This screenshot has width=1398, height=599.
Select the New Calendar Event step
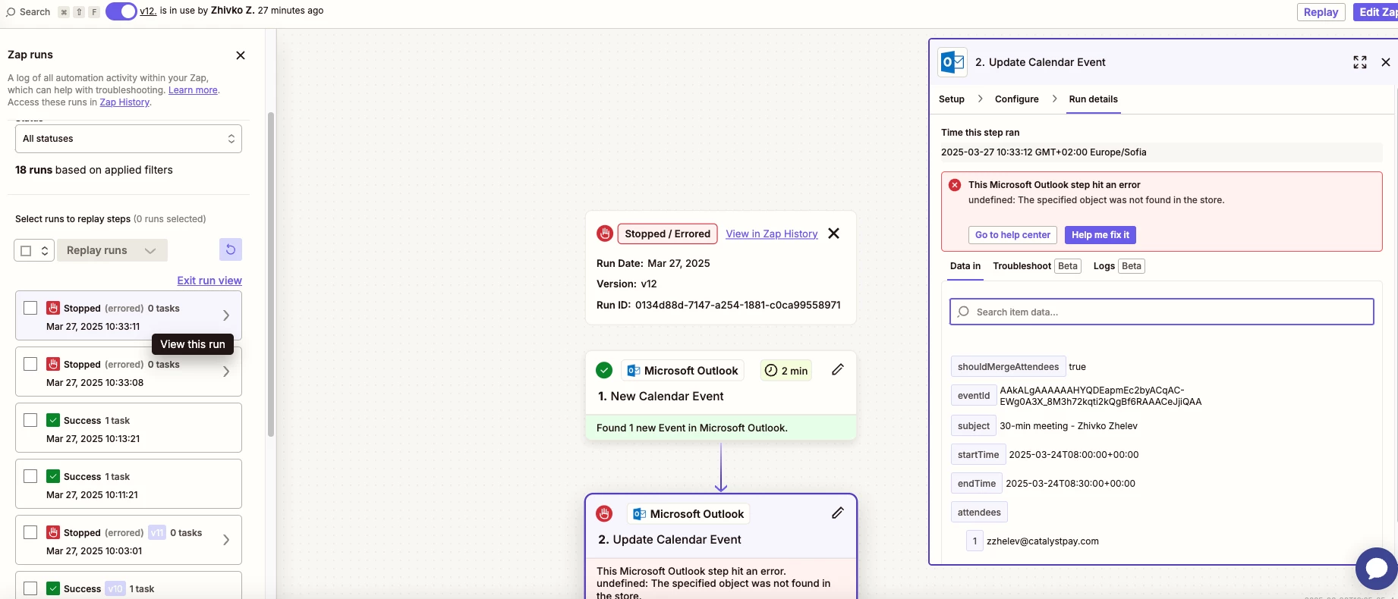click(x=721, y=395)
